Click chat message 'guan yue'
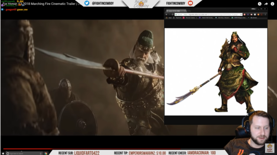The height and width of the screenshot is (155, 277). 22,10
